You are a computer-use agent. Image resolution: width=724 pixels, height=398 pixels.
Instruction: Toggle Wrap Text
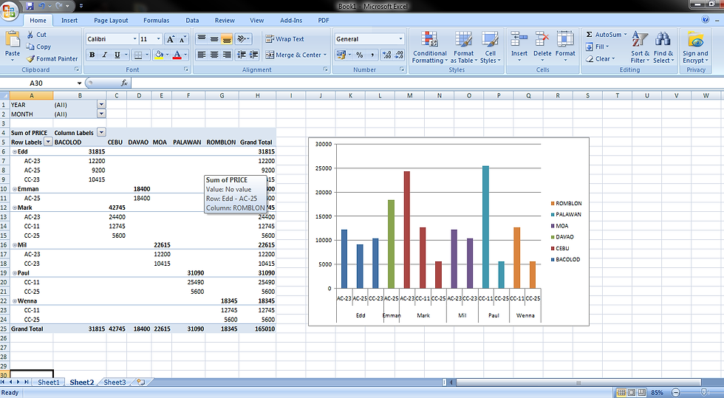pyautogui.click(x=285, y=39)
